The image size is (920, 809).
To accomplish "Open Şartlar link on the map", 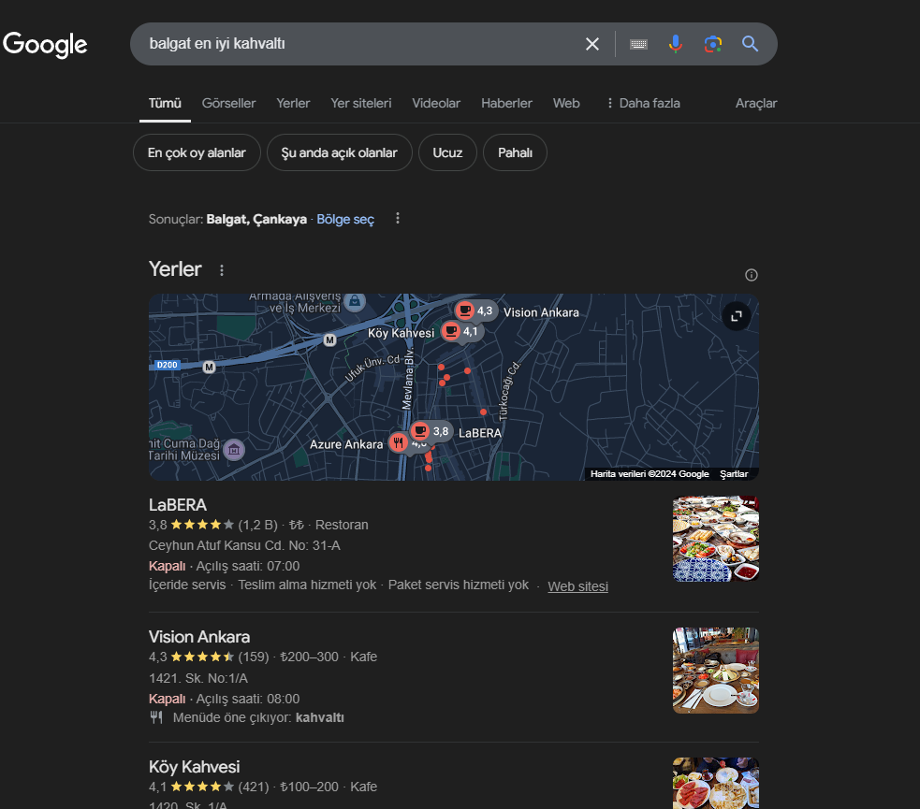I will 734,473.
